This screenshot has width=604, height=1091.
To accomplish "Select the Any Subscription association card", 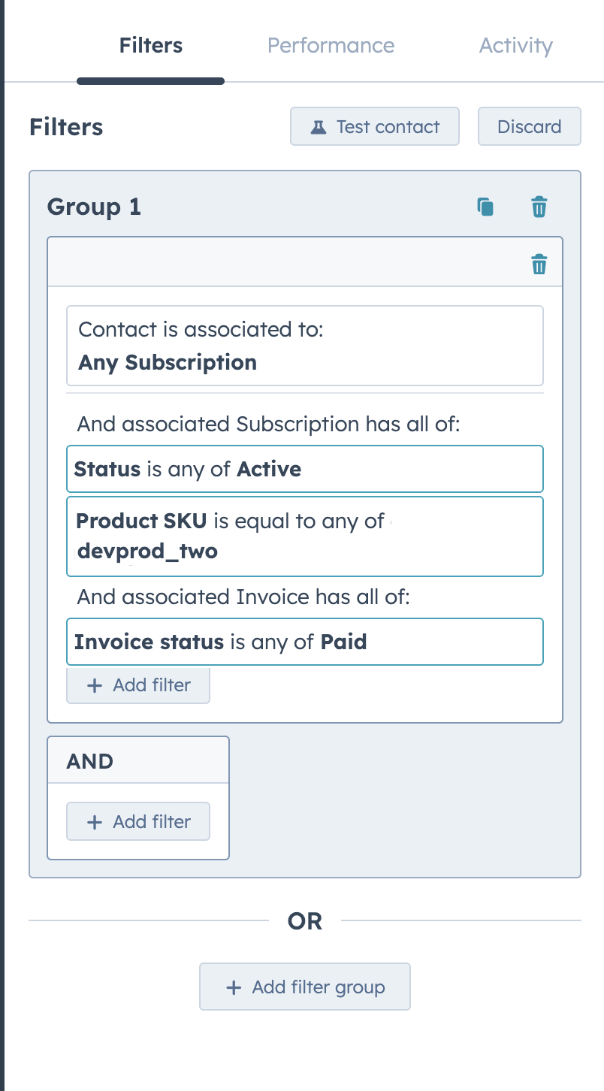I will coord(304,346).
